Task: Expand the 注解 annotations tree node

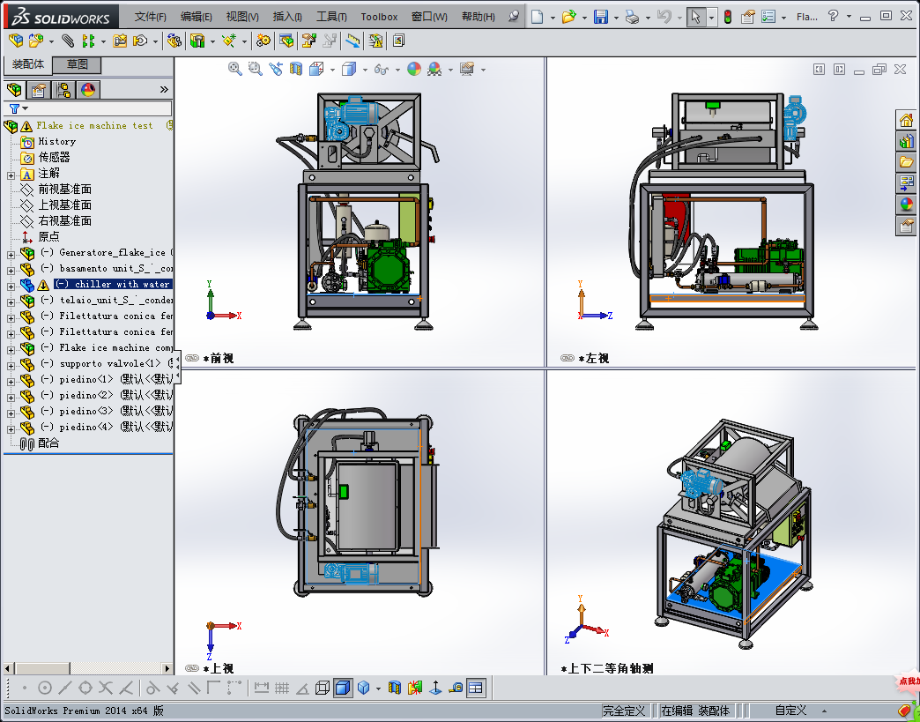Action: [x=11, y=174]
